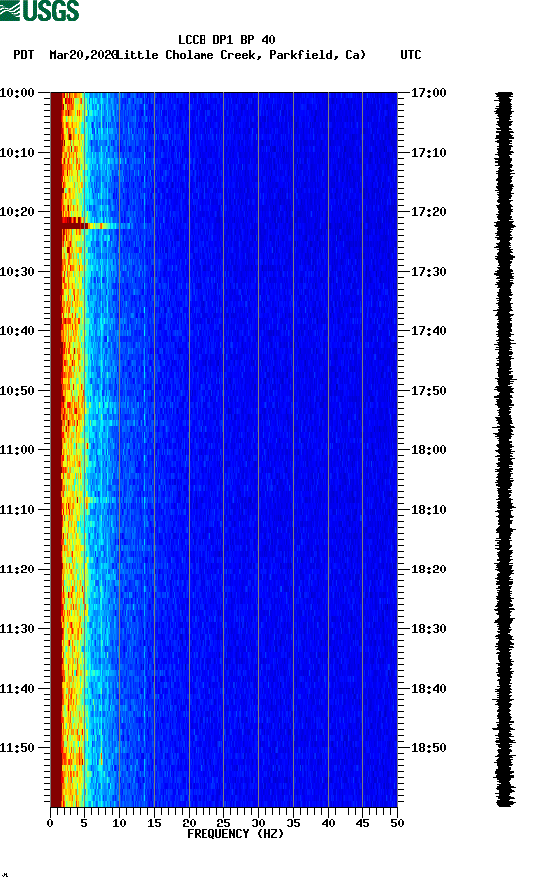This screenshot has height=886, width=548.
Task: Click the '10:20' PDT time label
Action: pyautogui.click(x=17, y=212)
